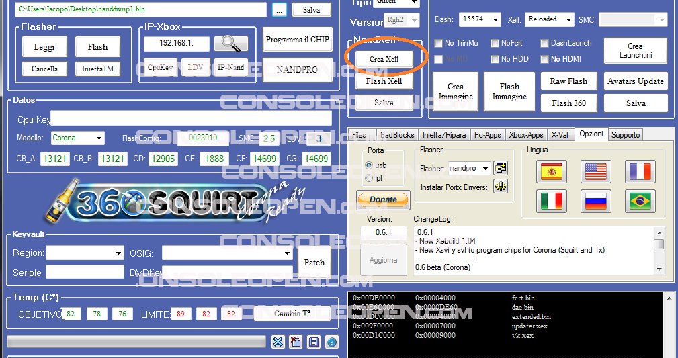678x358 pixels.
Task: Click the Raw Flash button
Action: coord(568,81)
